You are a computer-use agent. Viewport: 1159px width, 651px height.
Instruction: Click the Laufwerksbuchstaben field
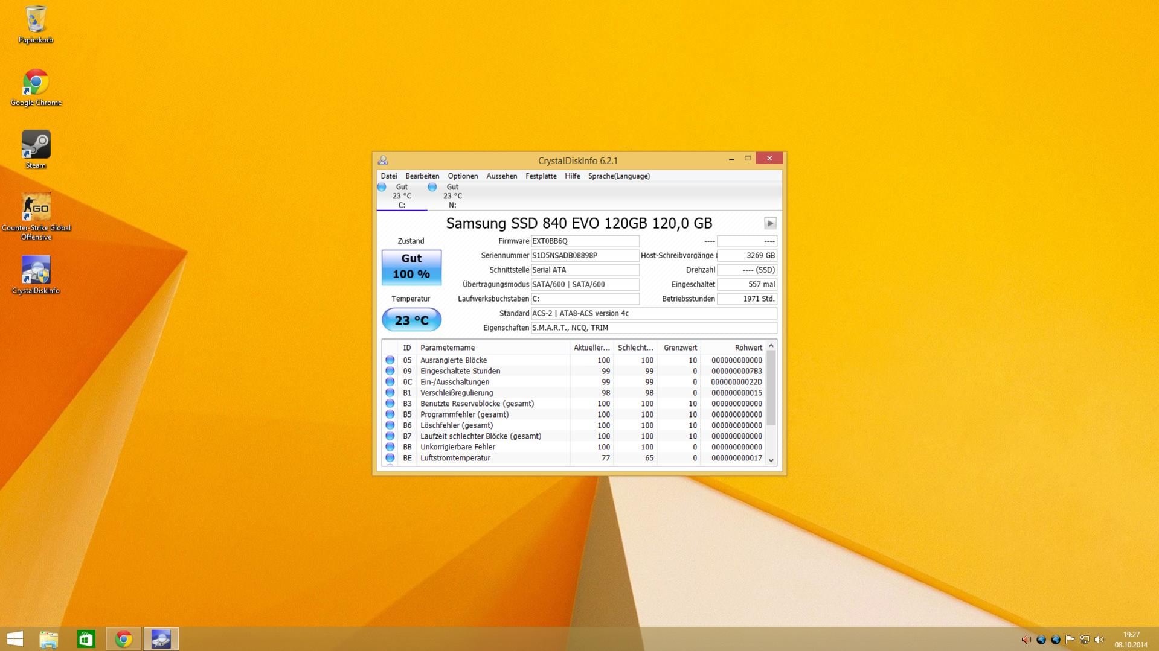585,299
